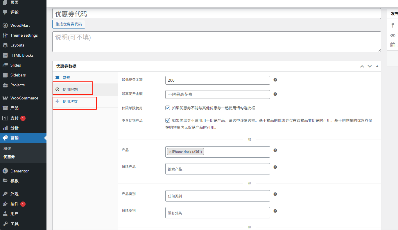
Task: Uncheck the 不含促销产品 checkbox
Action: (168, 120)
